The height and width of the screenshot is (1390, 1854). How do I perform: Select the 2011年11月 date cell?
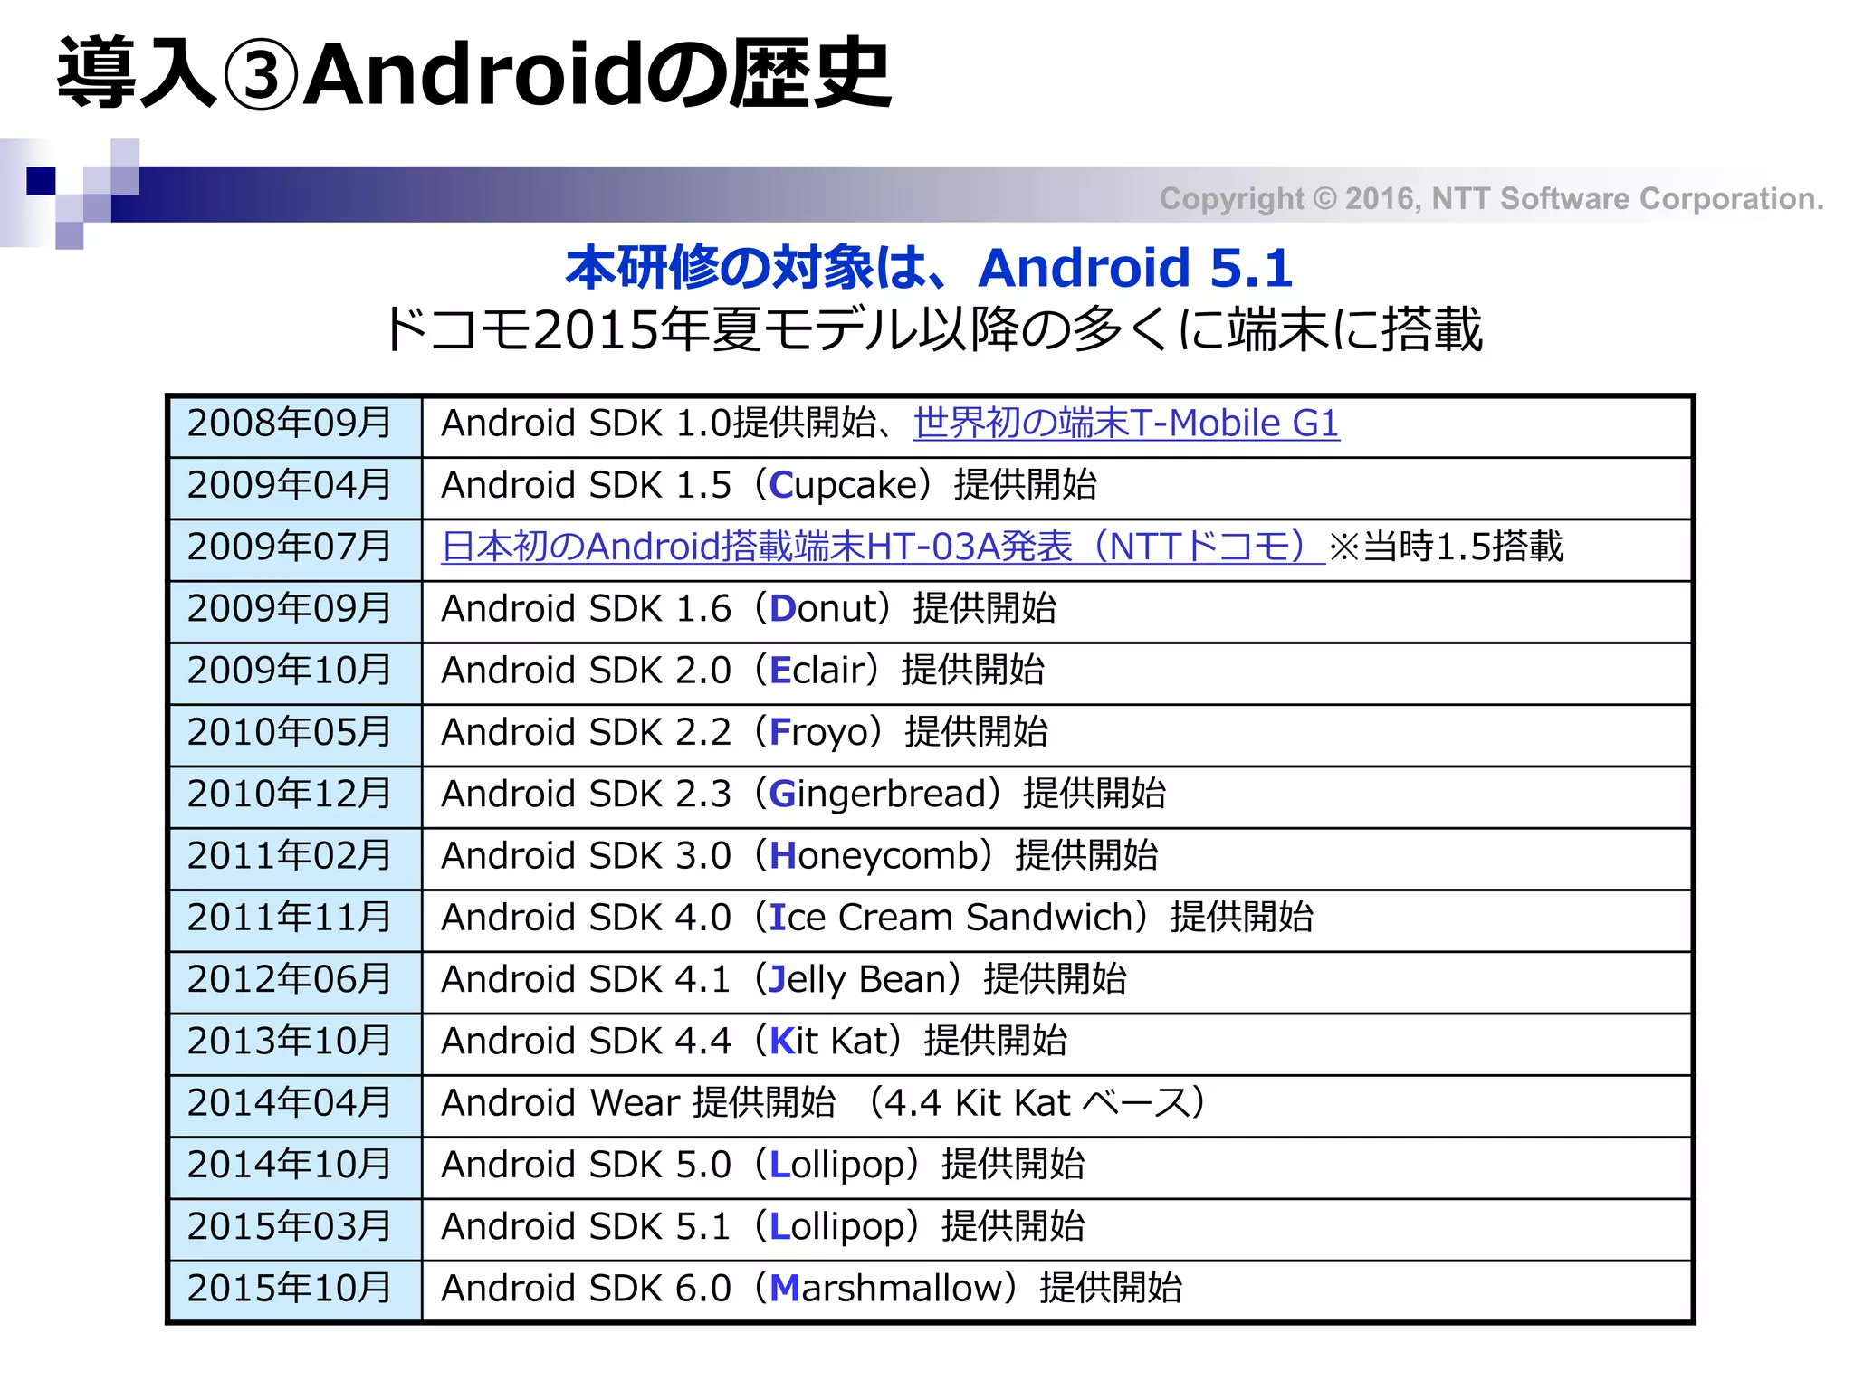pyautogui.click(x=296, y=921)
